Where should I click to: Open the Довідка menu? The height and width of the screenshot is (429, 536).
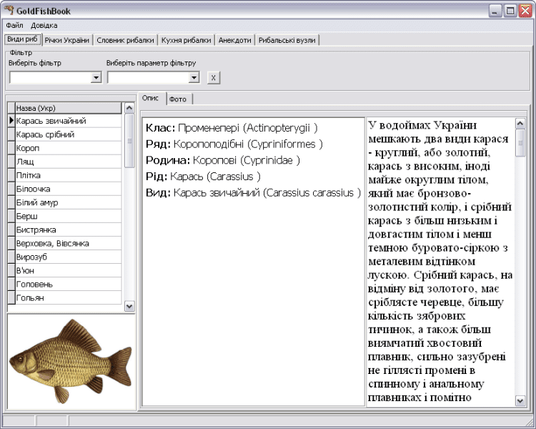tap(44, 26)
